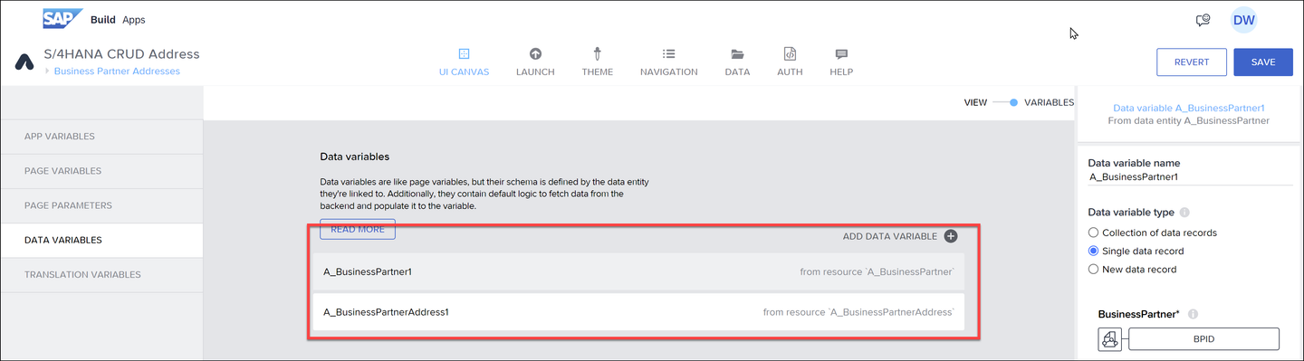
Task: Click the info icon next to Data variable type
Action: [x=1184, y=213]
